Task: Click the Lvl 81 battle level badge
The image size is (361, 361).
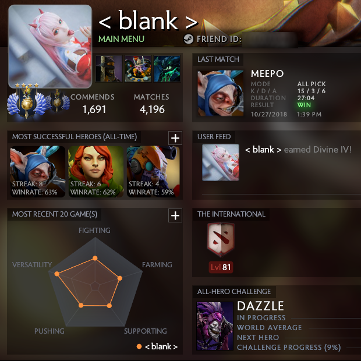Action: [x=221, y=267]
